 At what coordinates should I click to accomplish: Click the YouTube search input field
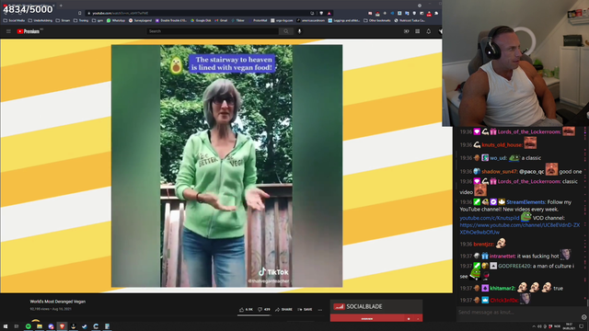213,31
